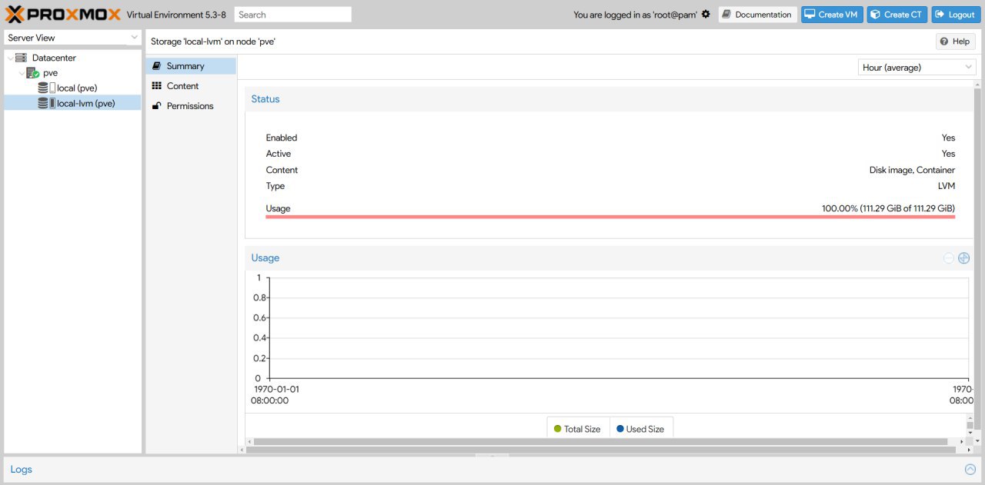Click the zoom-out icon on Usage chart
Screen dimensions: 985x485
(x=949, y=258)
